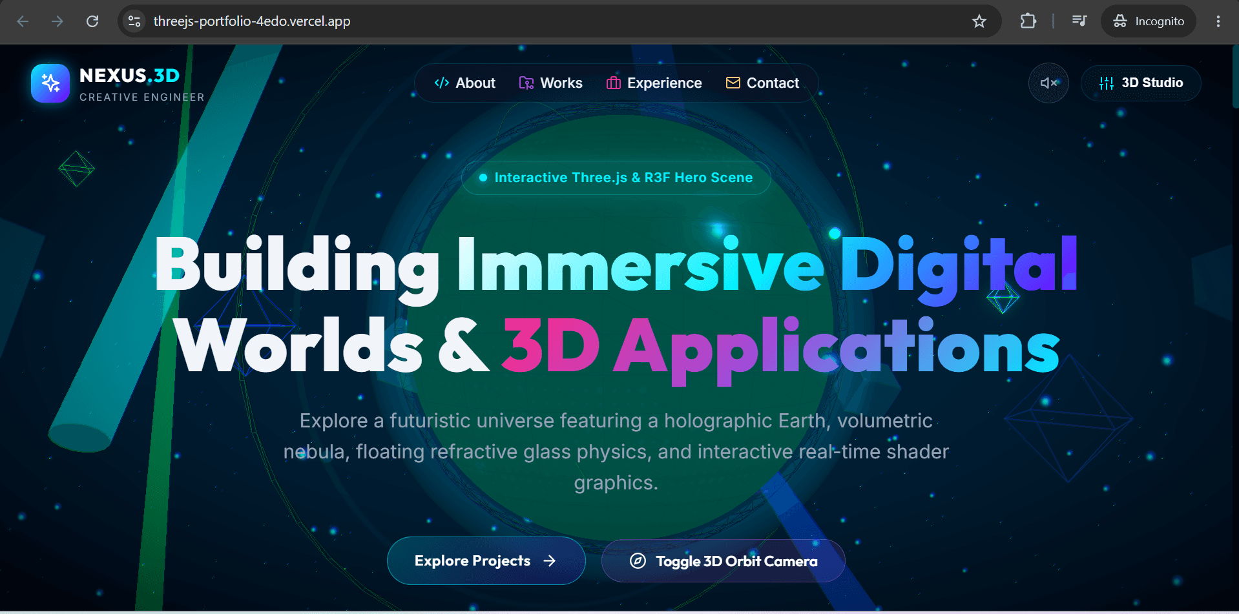Click the Incognito indicator

[1149, 21]
